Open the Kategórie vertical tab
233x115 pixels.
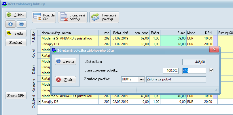(x=34, y=85)
